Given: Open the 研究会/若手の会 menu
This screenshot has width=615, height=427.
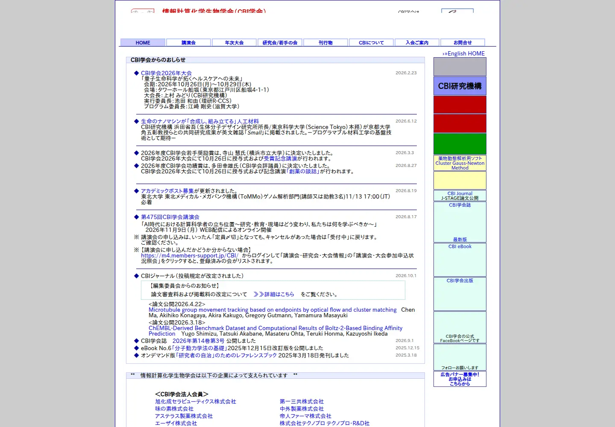Looking at the screenshot, I should (x=280, y=43).
